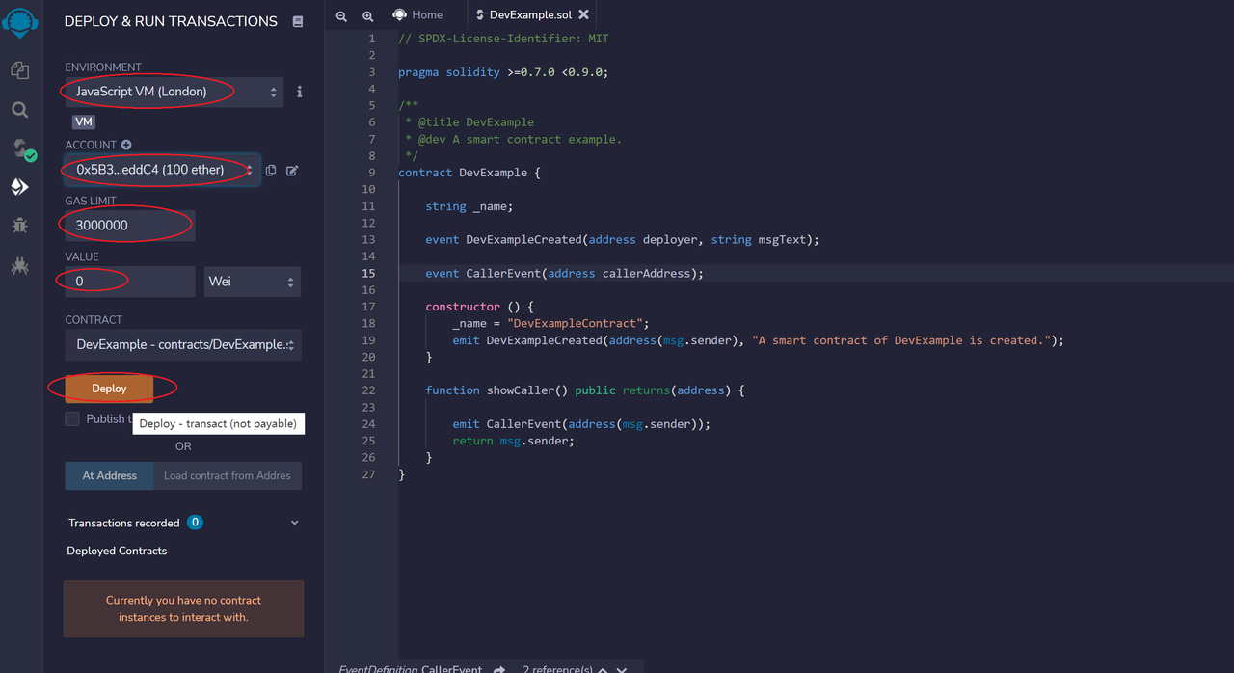Click the VM badge under Environment
This screenshot has height=673, width=1234.
84,121
